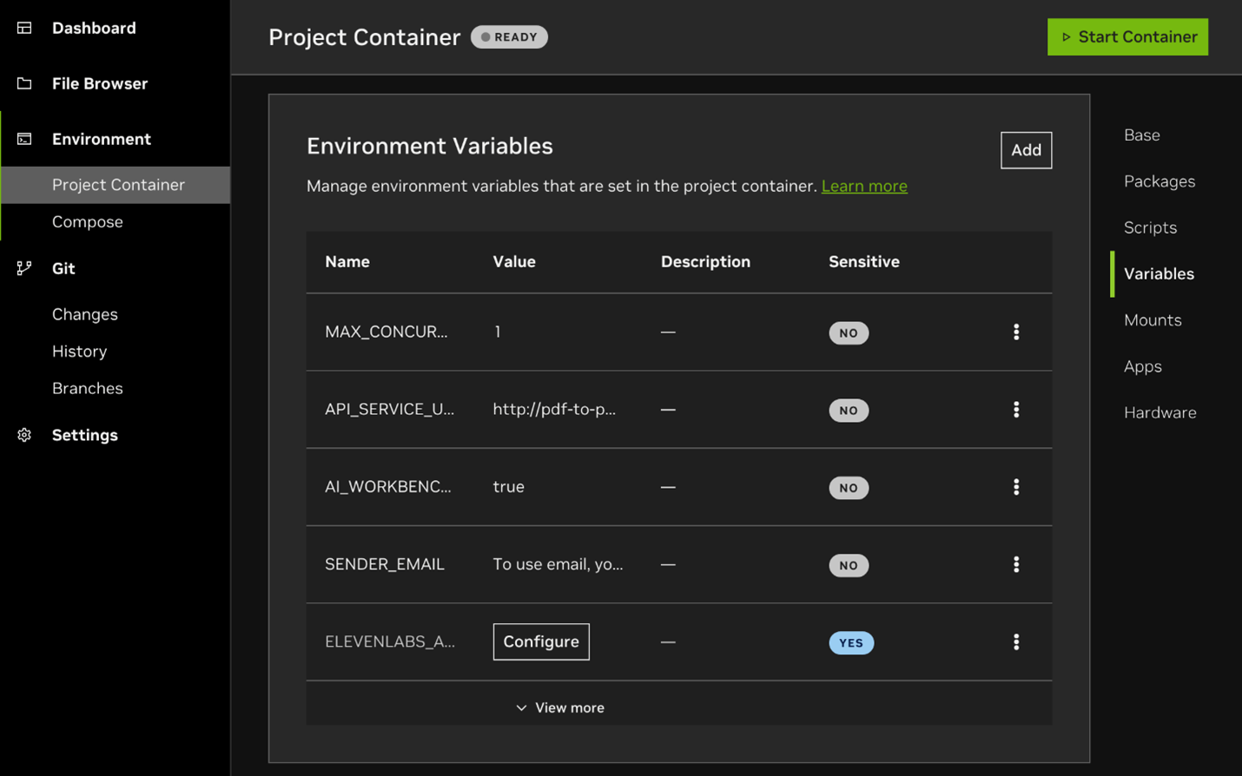The image size is (1242, 776).
Task: Open Project Container in the sidebar
Action: click(116, 185)
